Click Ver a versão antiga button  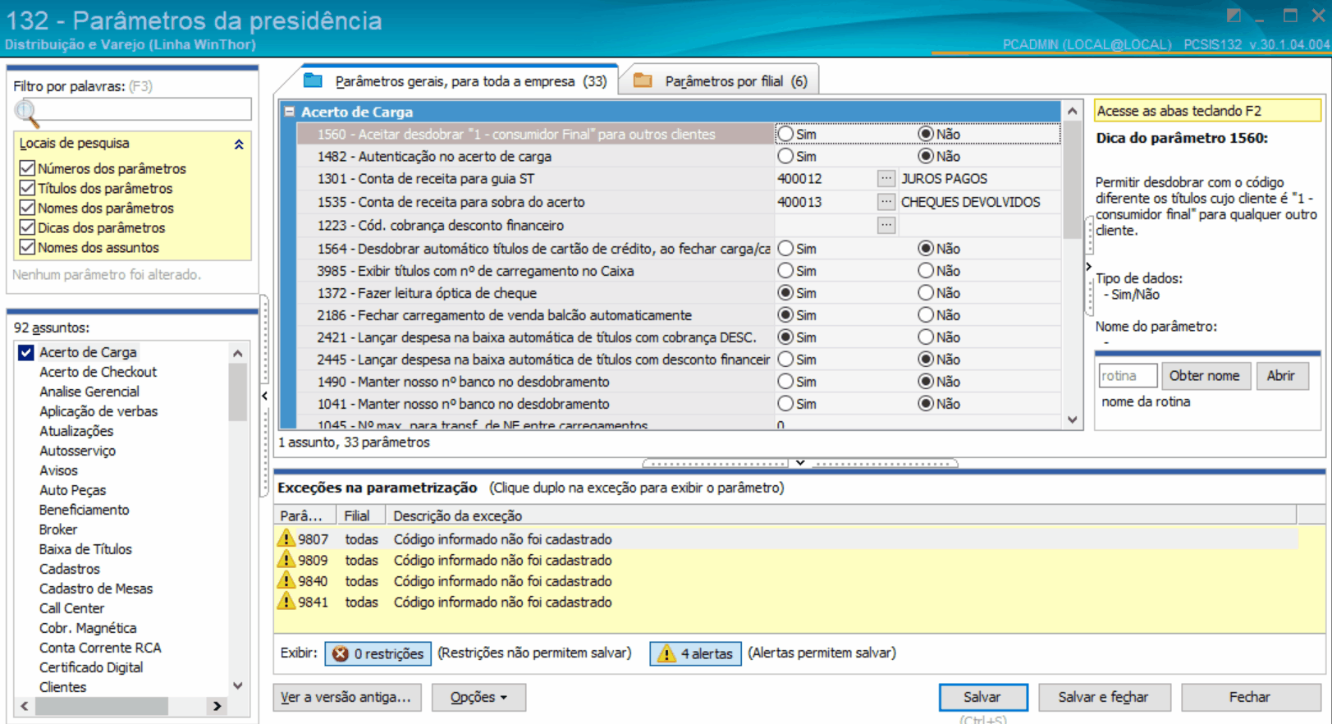pos(346,697)
